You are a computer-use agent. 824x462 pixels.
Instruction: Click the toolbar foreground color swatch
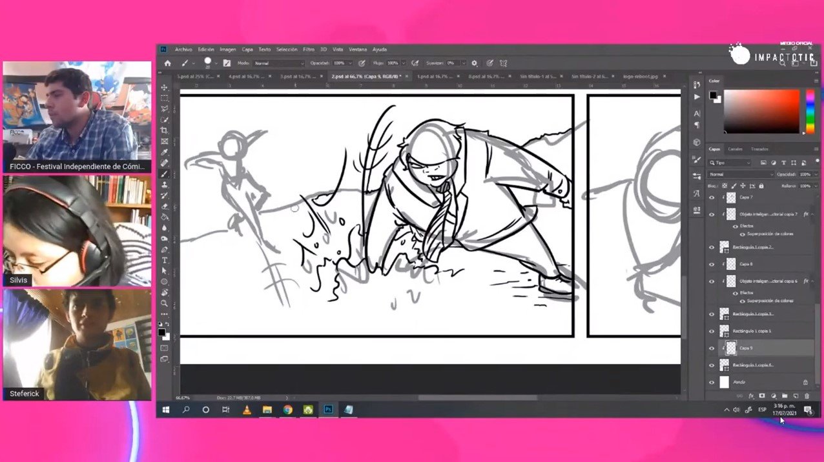tap(162, 332)
